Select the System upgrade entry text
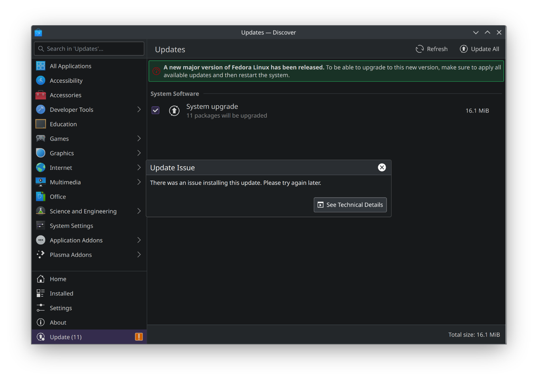The height and width of the screenshot is (381, 537). [x=212, y=107]
